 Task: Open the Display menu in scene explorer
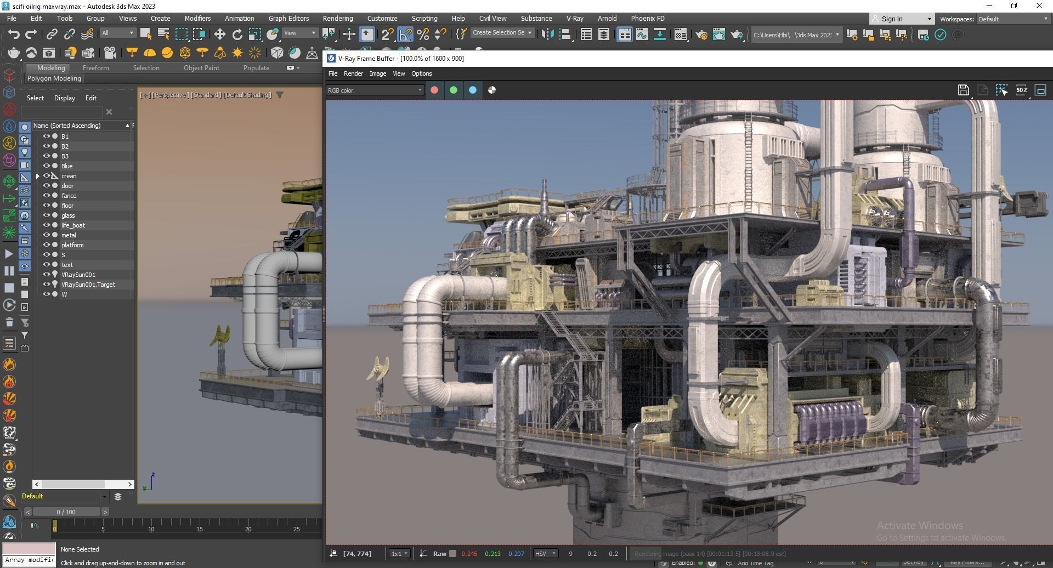[65, 98]
